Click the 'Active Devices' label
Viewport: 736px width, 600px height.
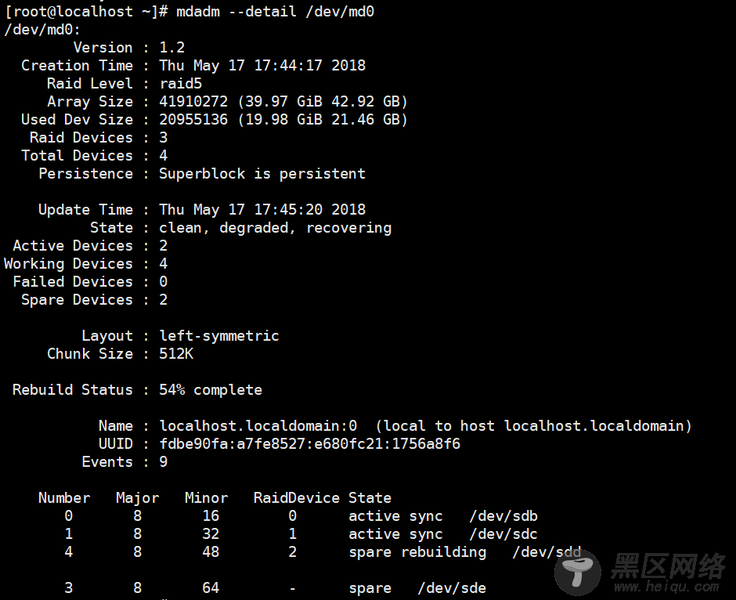[x=74, y=245]
